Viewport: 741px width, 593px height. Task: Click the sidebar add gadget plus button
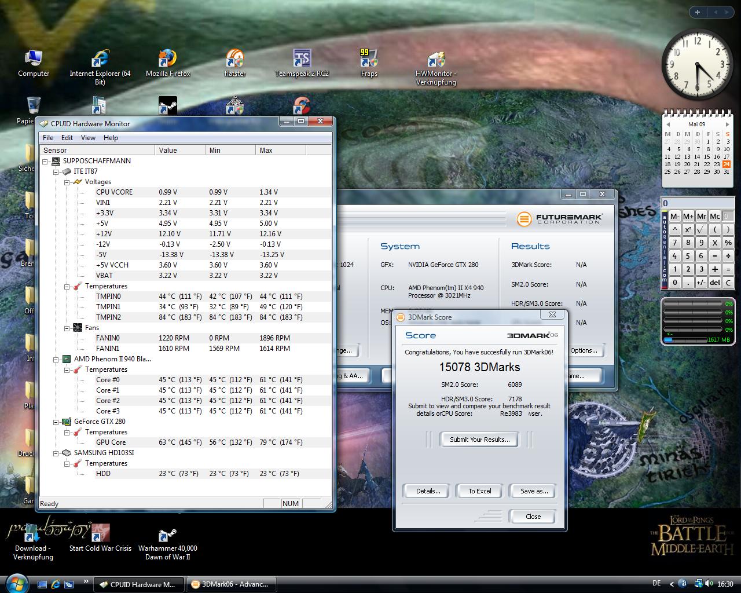click(698, 12)
